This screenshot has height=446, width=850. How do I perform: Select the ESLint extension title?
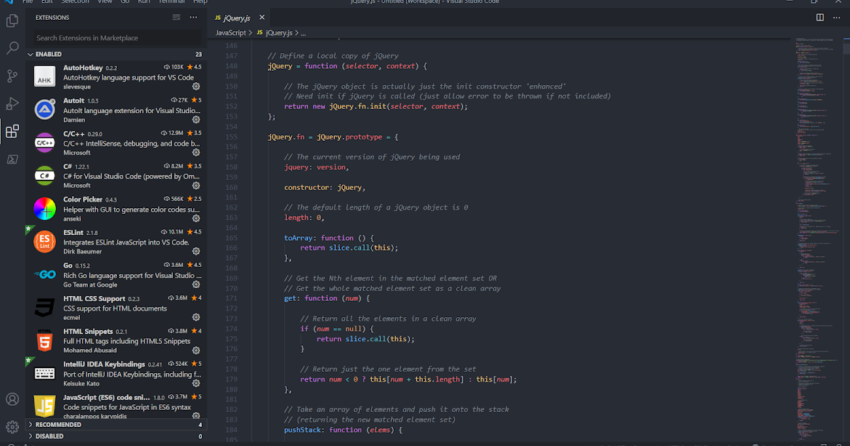74,232
